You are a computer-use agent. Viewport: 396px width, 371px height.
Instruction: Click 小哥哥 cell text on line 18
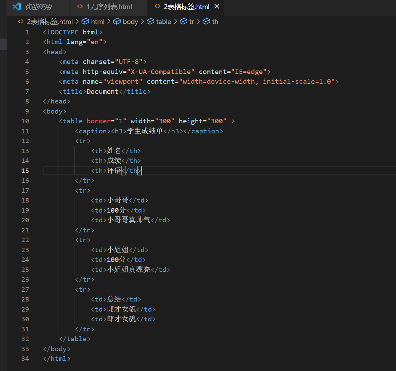[x=118, y=200]
